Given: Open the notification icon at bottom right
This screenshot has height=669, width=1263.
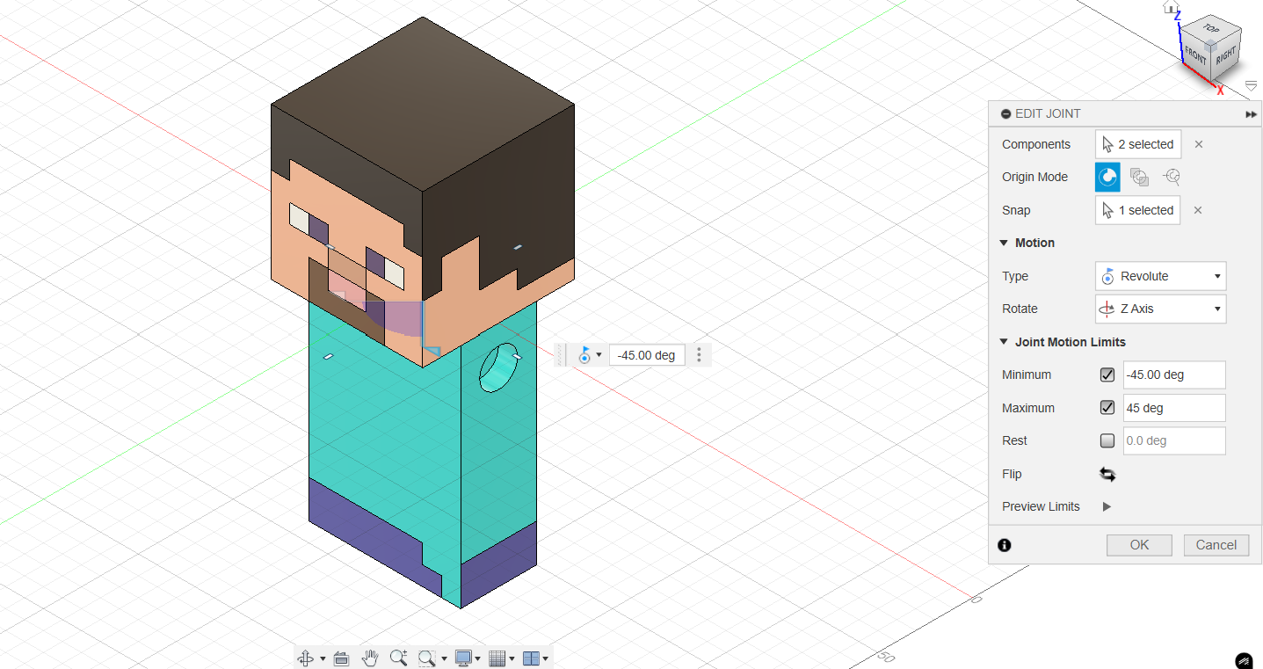Looking at the screenshot, I should tap(1244, 660).
